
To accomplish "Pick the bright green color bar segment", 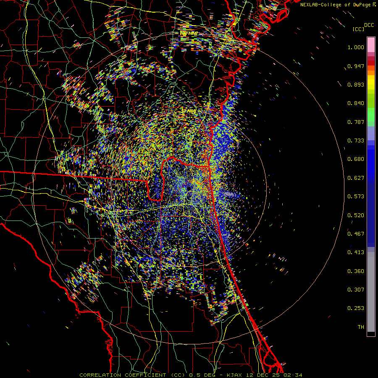I will pyautogui.click(x=371, y=115).
